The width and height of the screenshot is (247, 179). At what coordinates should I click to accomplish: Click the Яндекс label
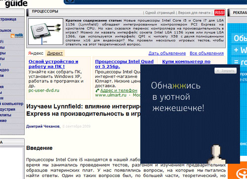click(36, 53)
